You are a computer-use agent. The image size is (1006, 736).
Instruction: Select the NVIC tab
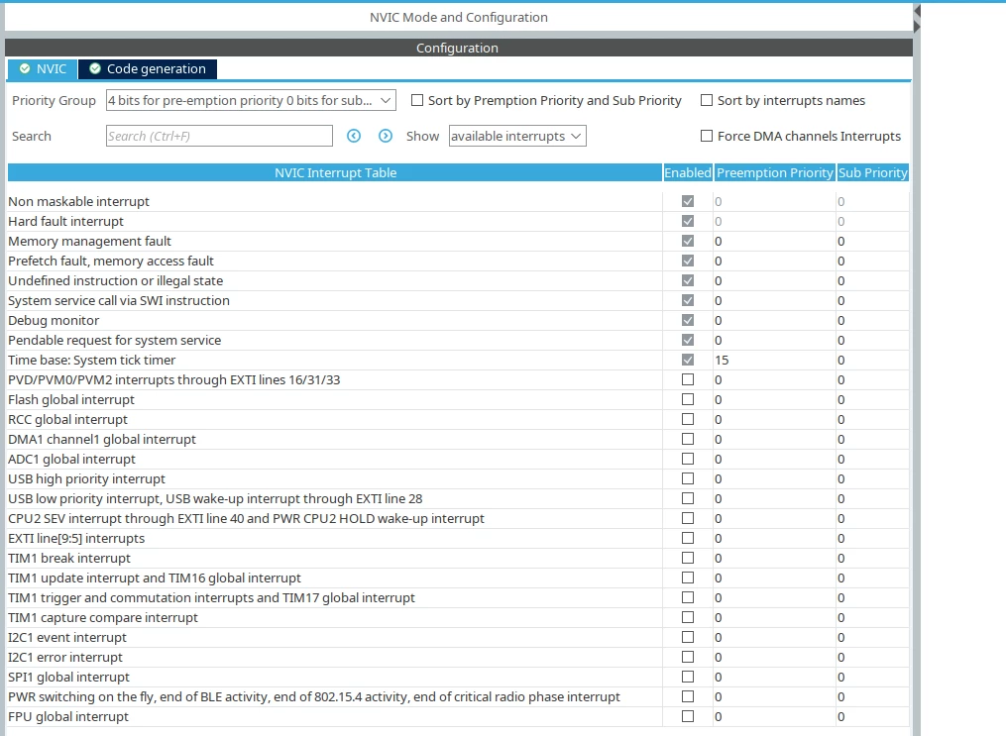coord(43,68)
